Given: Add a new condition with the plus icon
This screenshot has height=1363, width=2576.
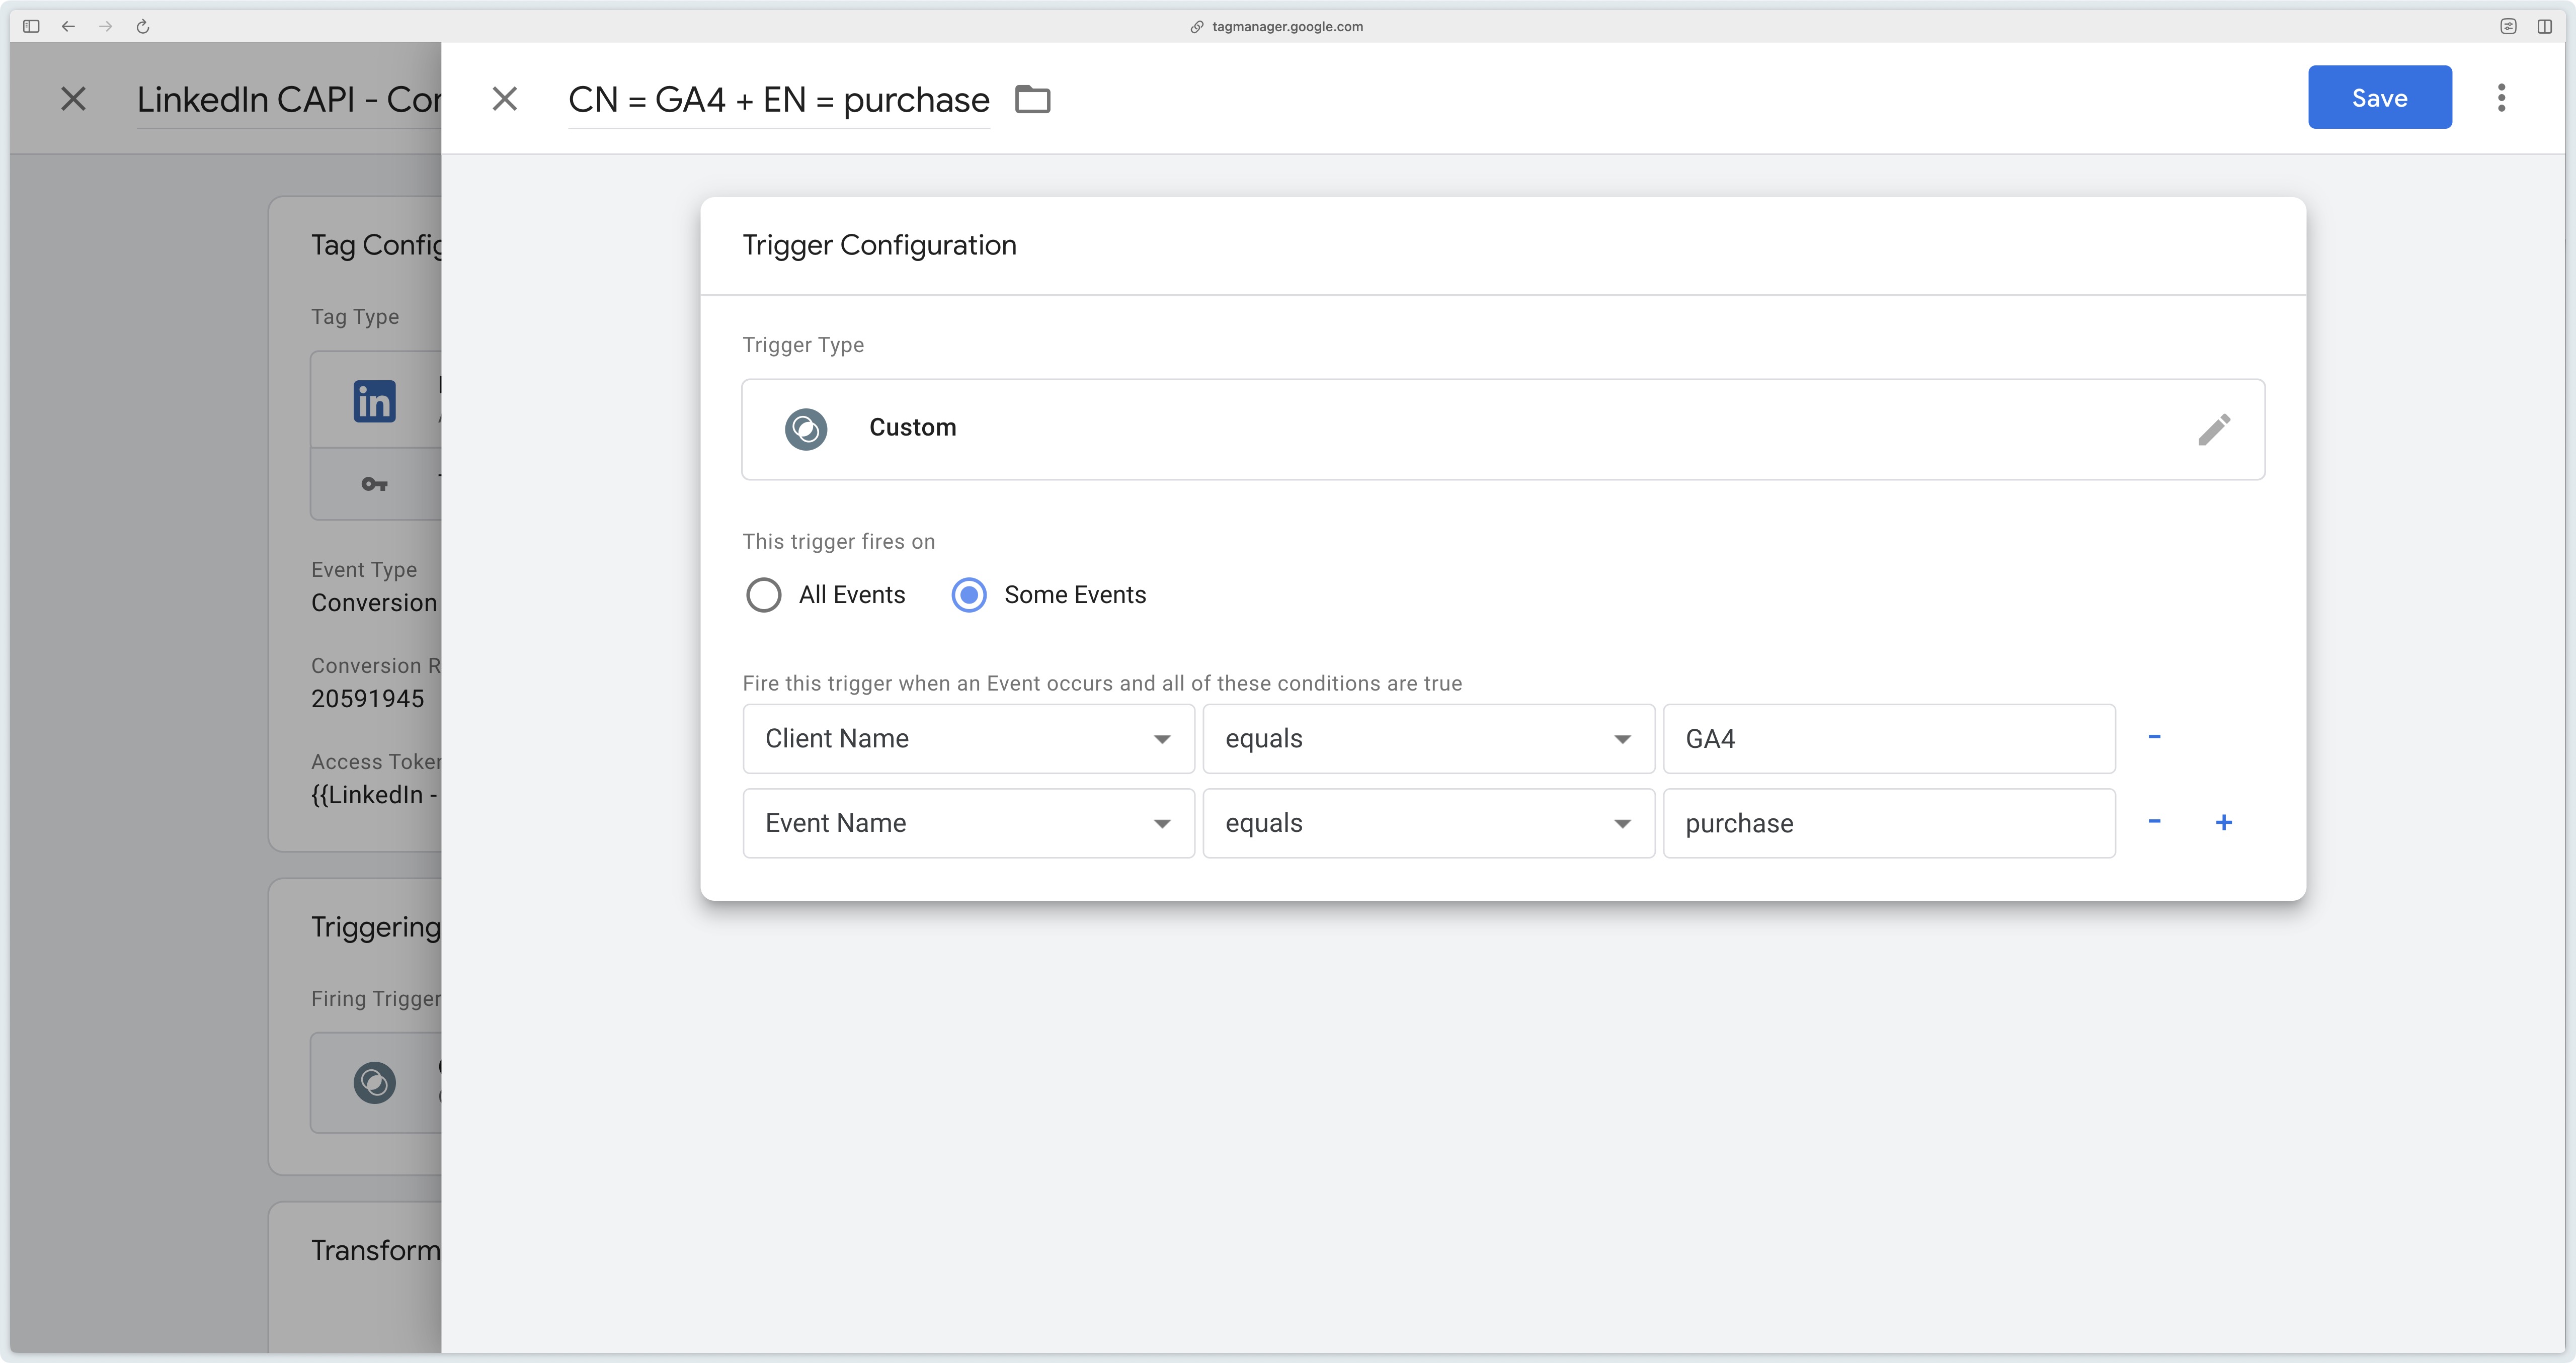Looking at the screenshot, I should 2223,822.
